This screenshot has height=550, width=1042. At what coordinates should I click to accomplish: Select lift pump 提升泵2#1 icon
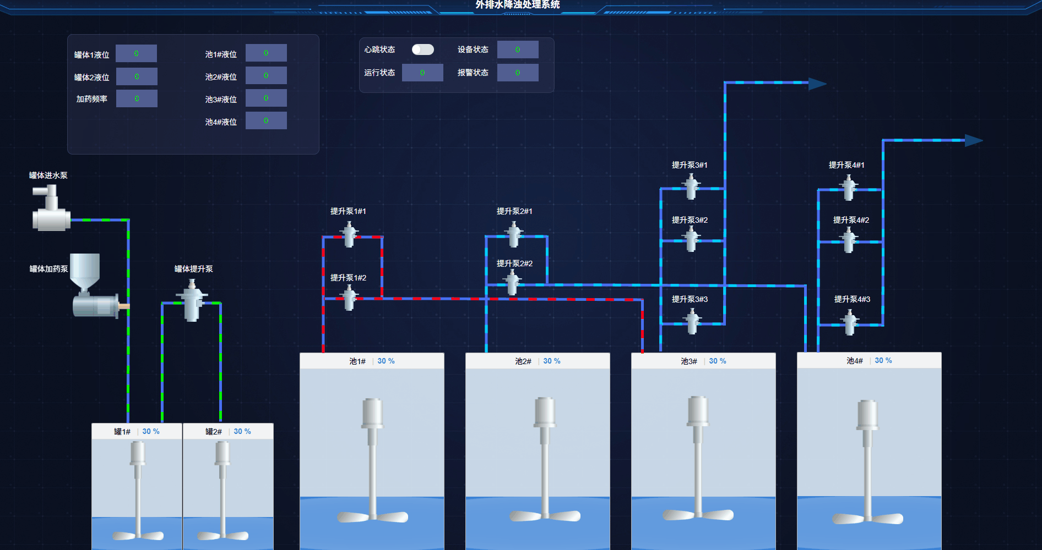[x=514, y=235]
